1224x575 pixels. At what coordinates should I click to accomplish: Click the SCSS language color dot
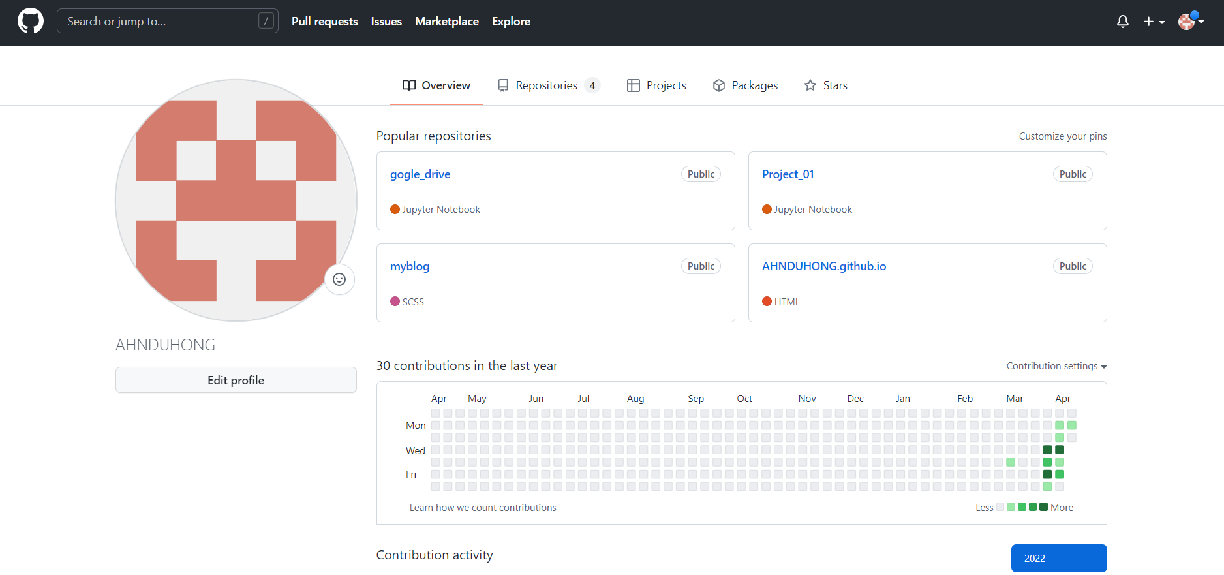(x=395, y=302)
